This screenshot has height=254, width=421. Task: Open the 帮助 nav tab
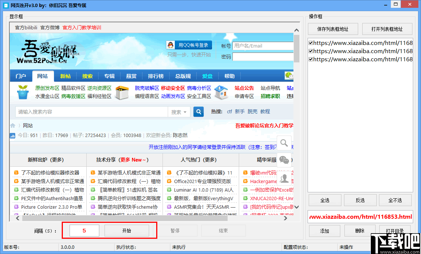click(229, 76)
